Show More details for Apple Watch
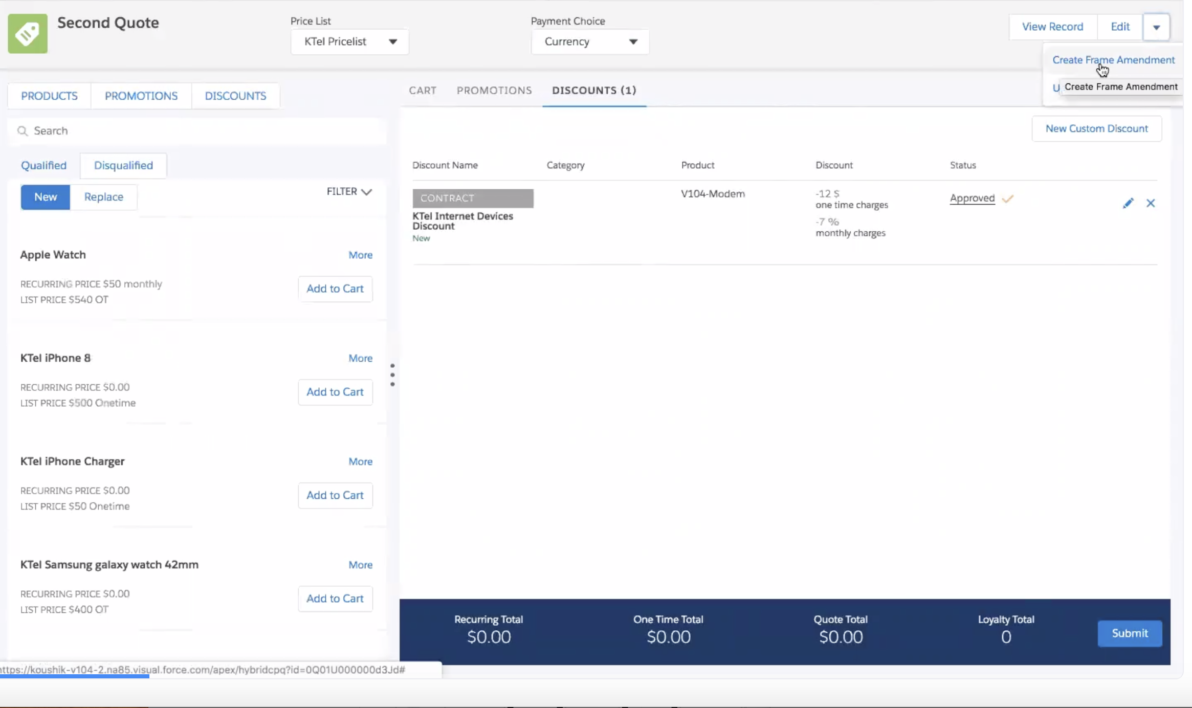 (360, 255)
